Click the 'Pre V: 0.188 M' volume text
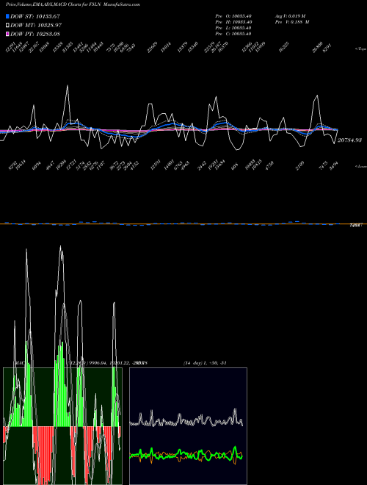The image size is (367, 485). click(x=292, y=22)
